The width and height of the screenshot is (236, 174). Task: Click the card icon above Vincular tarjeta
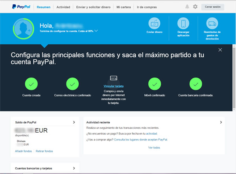tap(114, 78)
